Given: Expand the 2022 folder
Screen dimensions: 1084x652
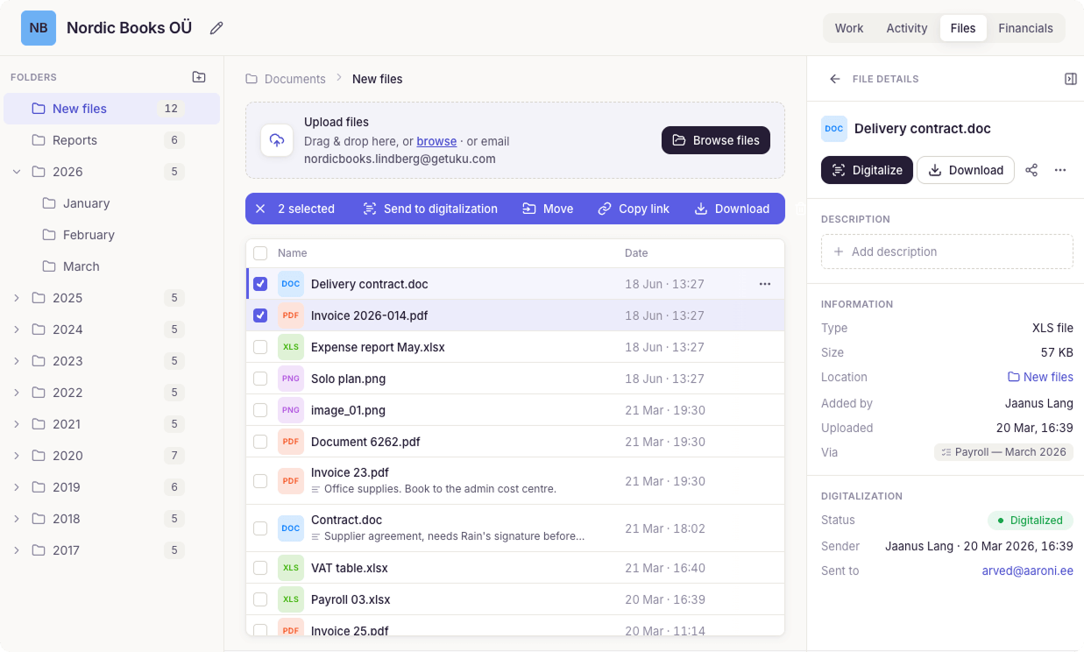Looking at the screenshot, I should point(17,393).
